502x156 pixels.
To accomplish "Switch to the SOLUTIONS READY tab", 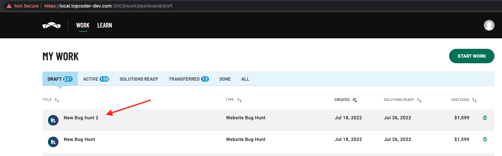I will (x=139, y=79).
